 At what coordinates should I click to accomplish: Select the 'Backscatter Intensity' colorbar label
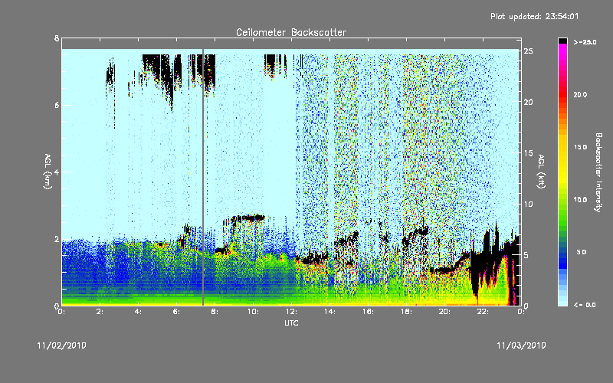[x=598, y=172]
